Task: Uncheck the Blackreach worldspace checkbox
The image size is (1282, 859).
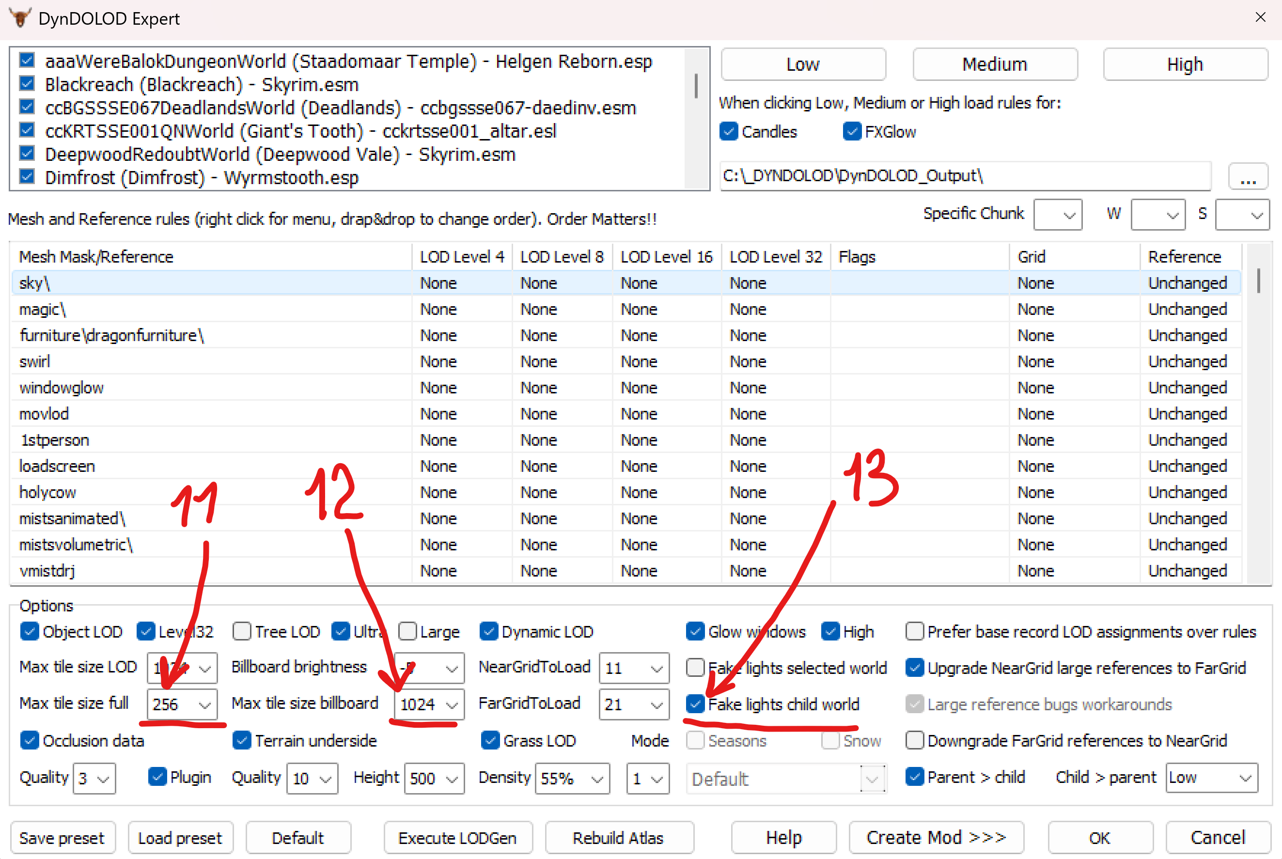Action: point(27,84)
